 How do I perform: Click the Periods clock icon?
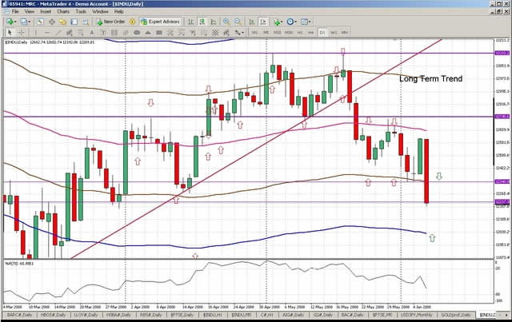(x=290, y=22)
